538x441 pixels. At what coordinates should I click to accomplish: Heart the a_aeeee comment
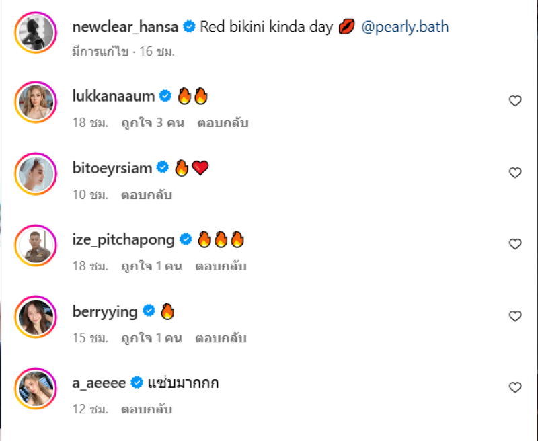(515, 387)
